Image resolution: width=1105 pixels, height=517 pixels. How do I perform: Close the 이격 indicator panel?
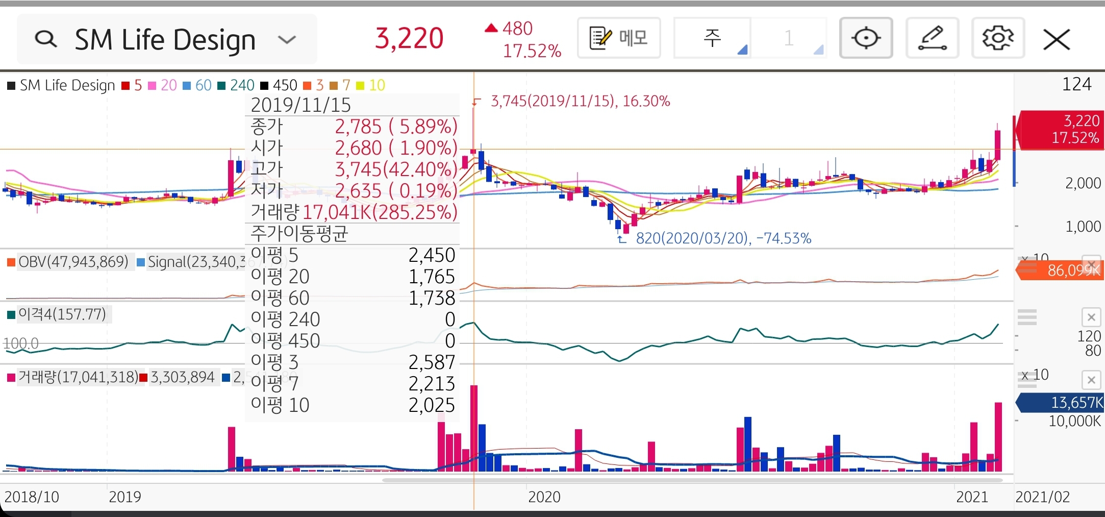[1091, 317]
